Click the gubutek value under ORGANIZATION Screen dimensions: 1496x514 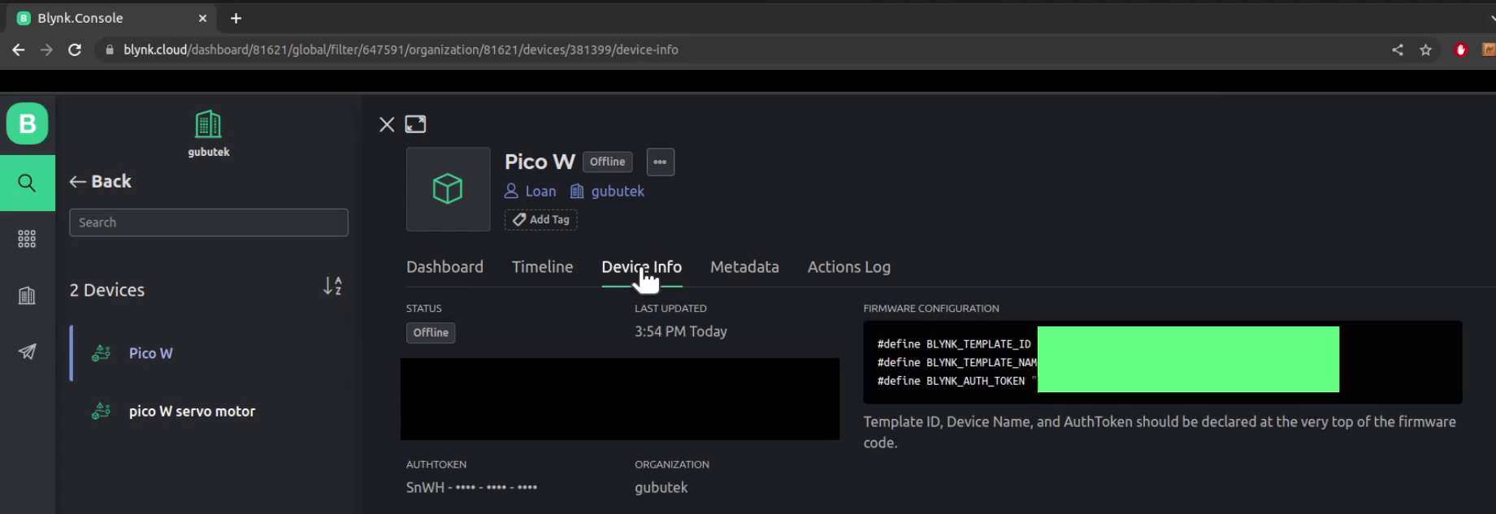661,487
